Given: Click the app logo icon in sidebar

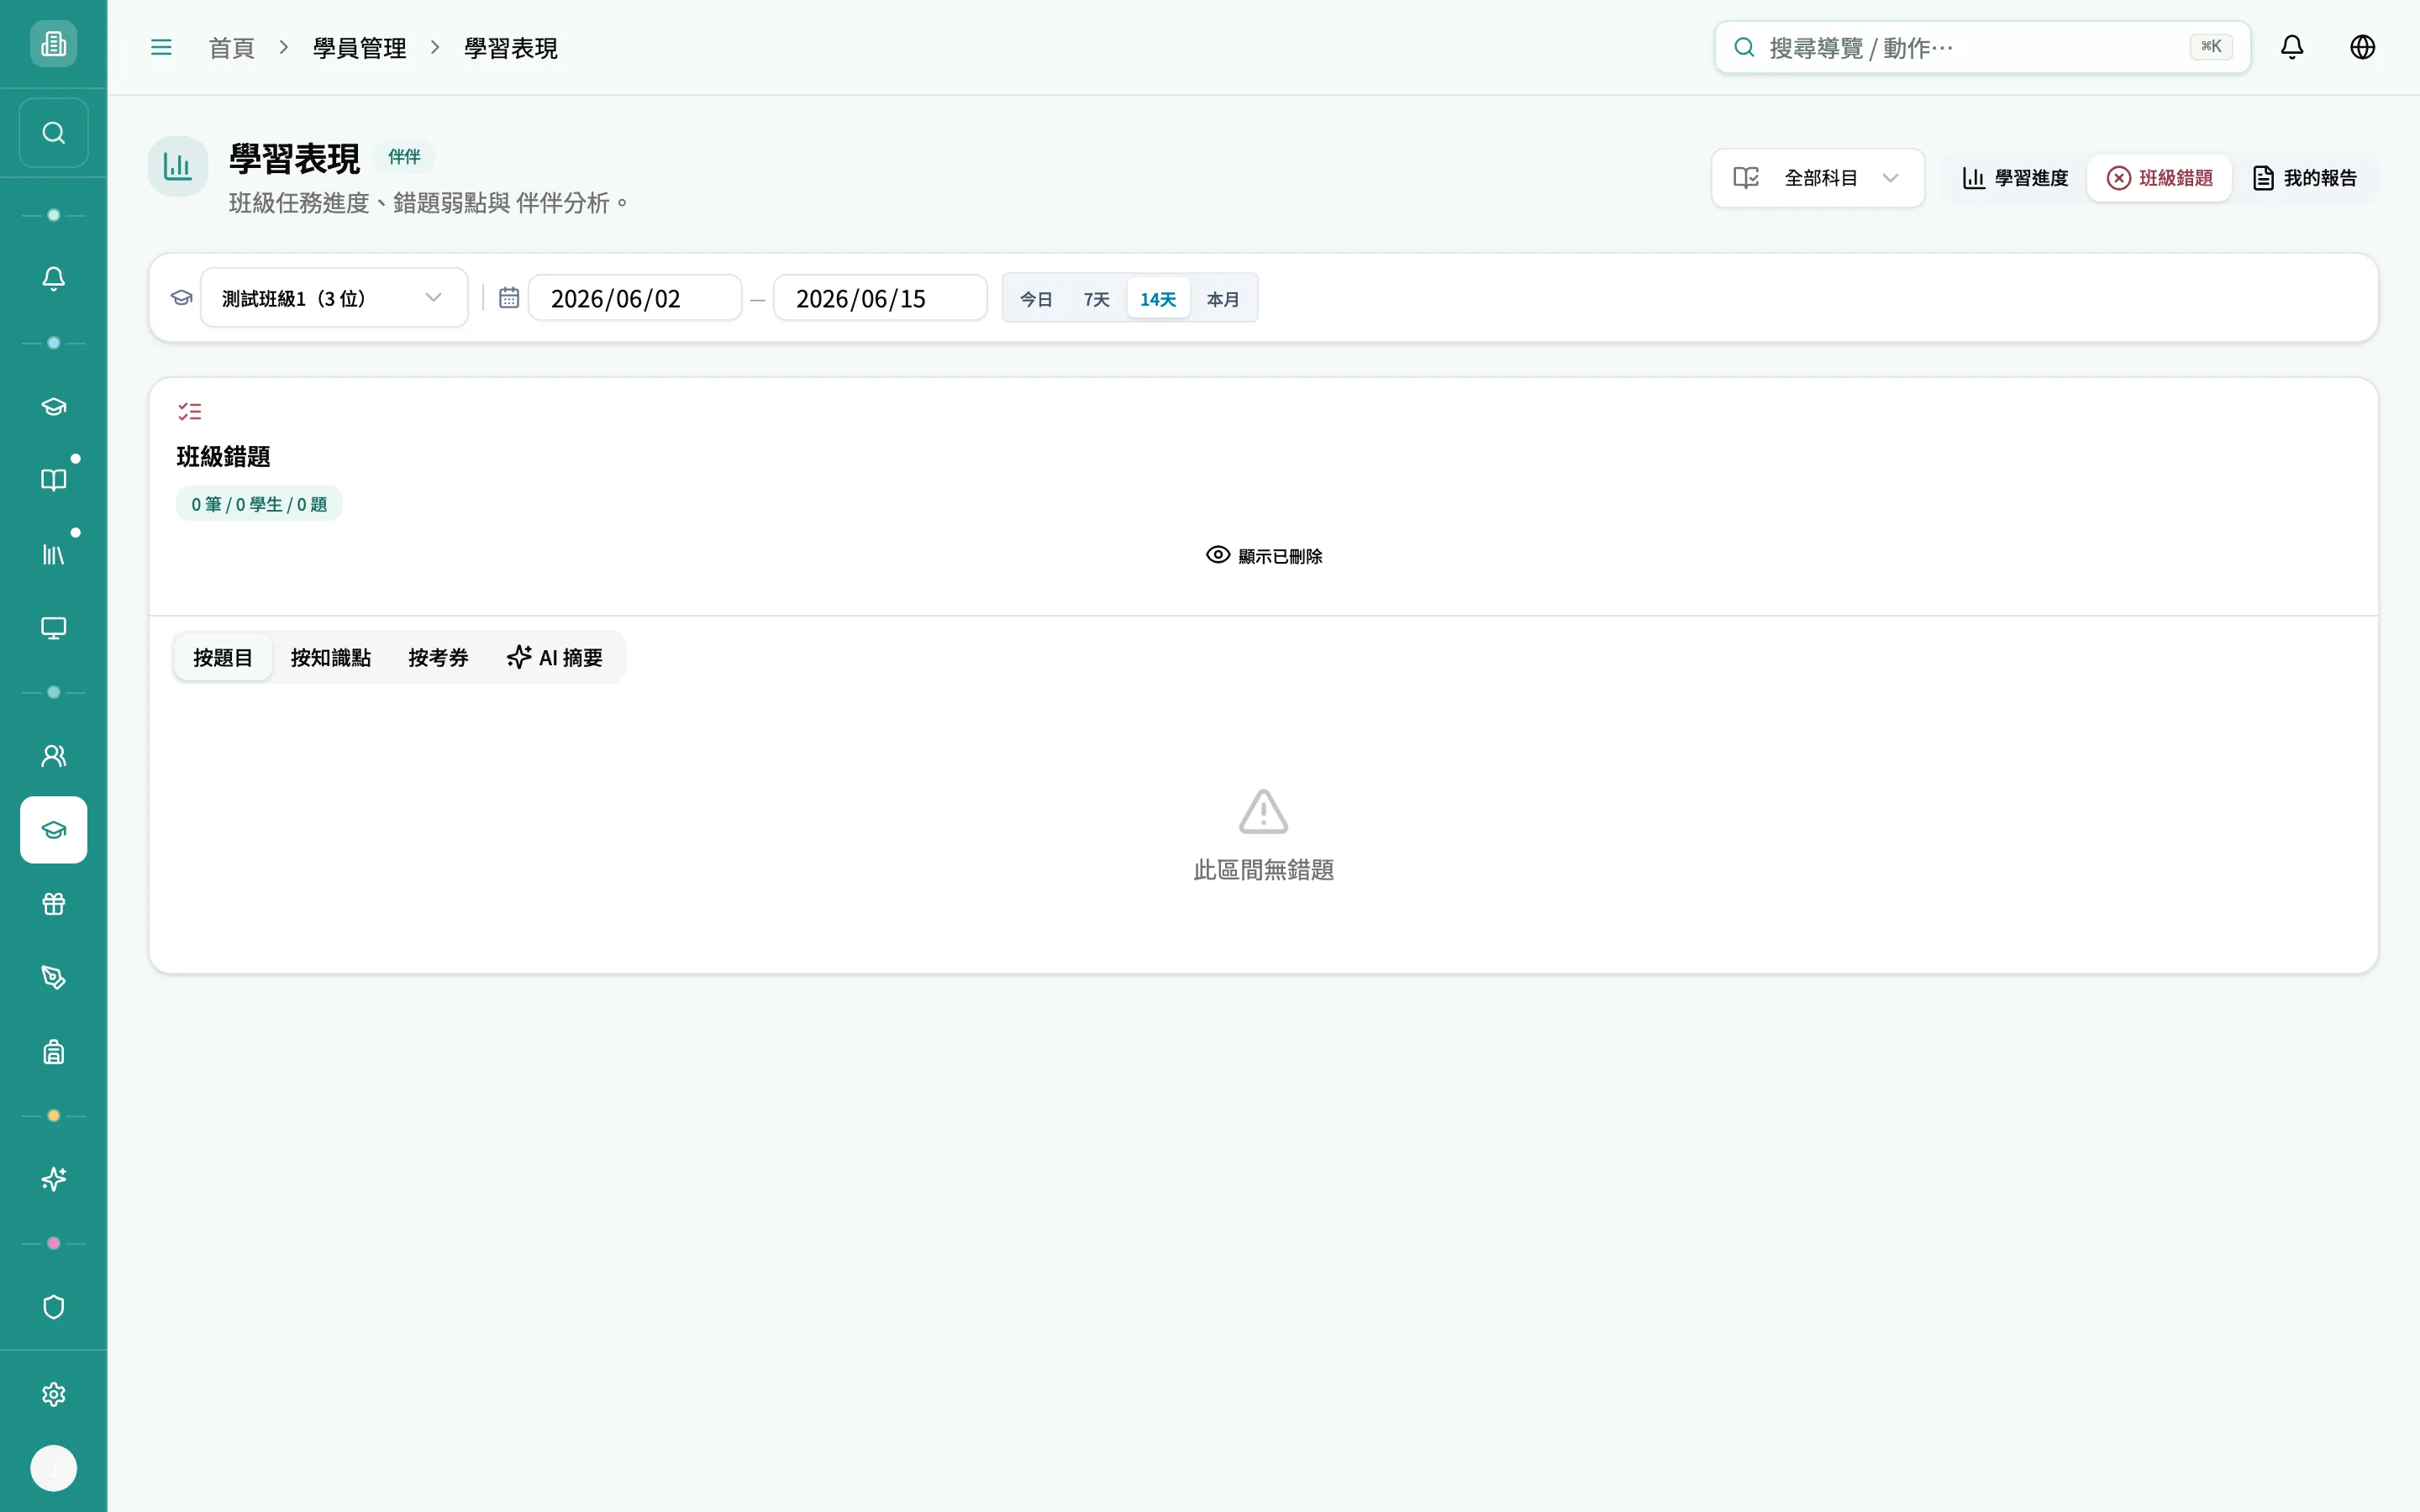Looking at the screenshot, I should point(53,44).
